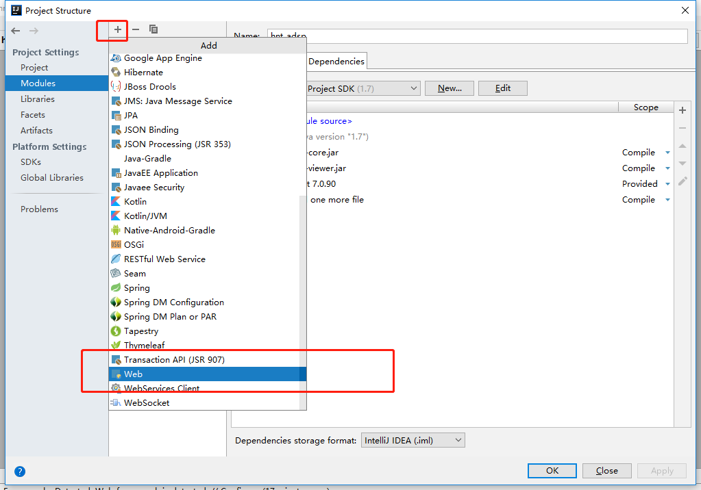Select the JPA entry
This screenshot has height=490, width=701.
(x=208, y=115)
